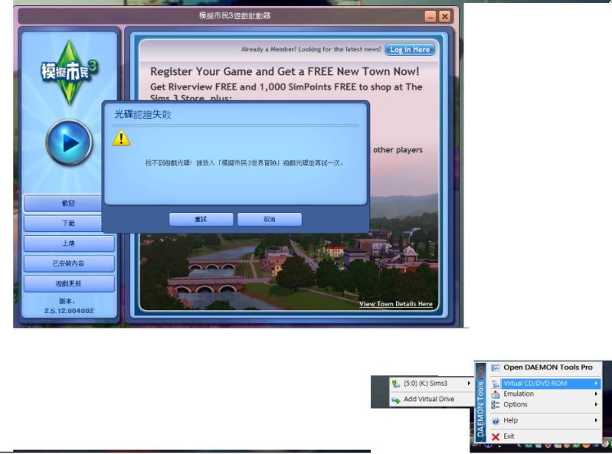Click the blue Play button in the launcher
Image resolution: width=612 pixels, height=454 pixels.
(x=69, y=142)
